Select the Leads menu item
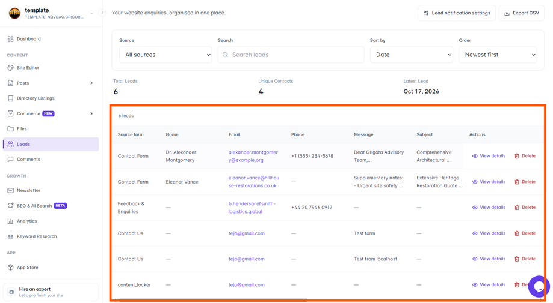Image resolution: width=553 pixels, height=303 pixels. 51,144
